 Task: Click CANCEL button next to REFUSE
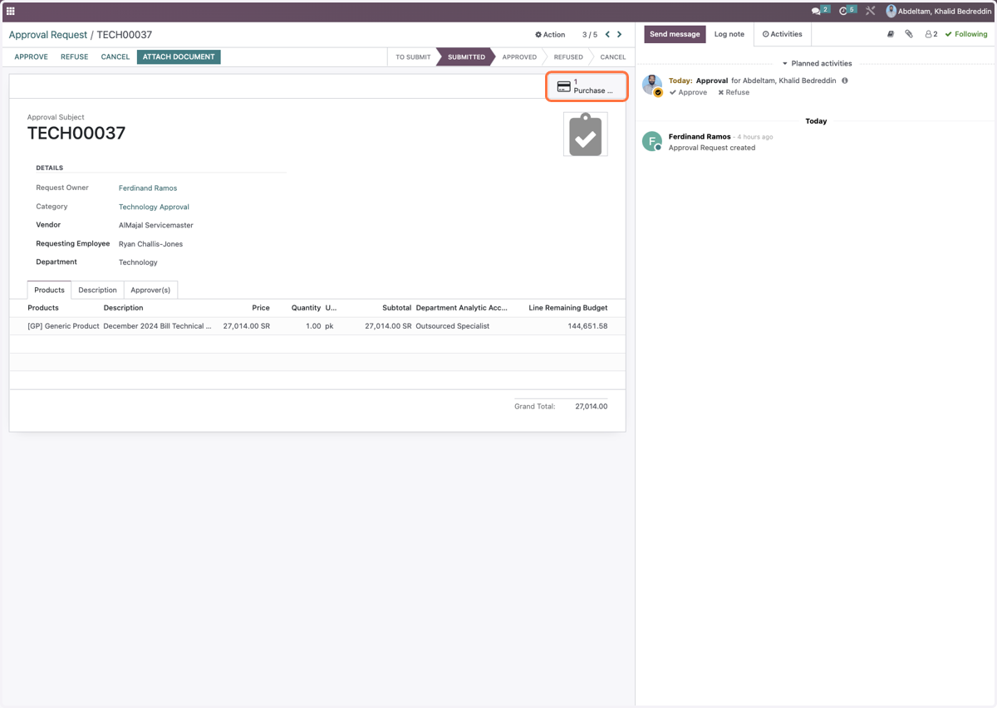115,57
